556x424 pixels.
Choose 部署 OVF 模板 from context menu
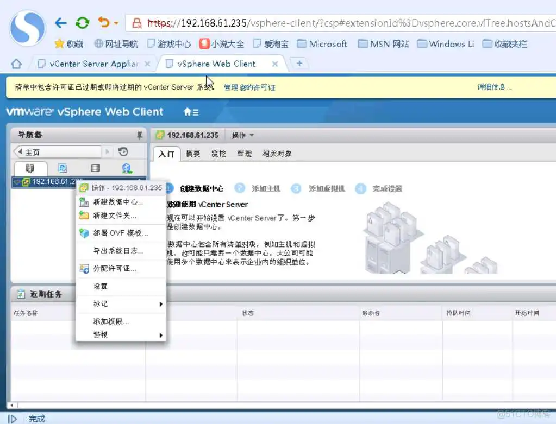tap(121, 233)
